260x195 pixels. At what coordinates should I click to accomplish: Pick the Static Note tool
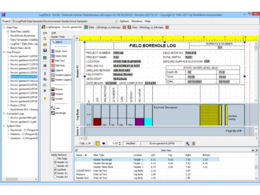(x=59, y=56)
